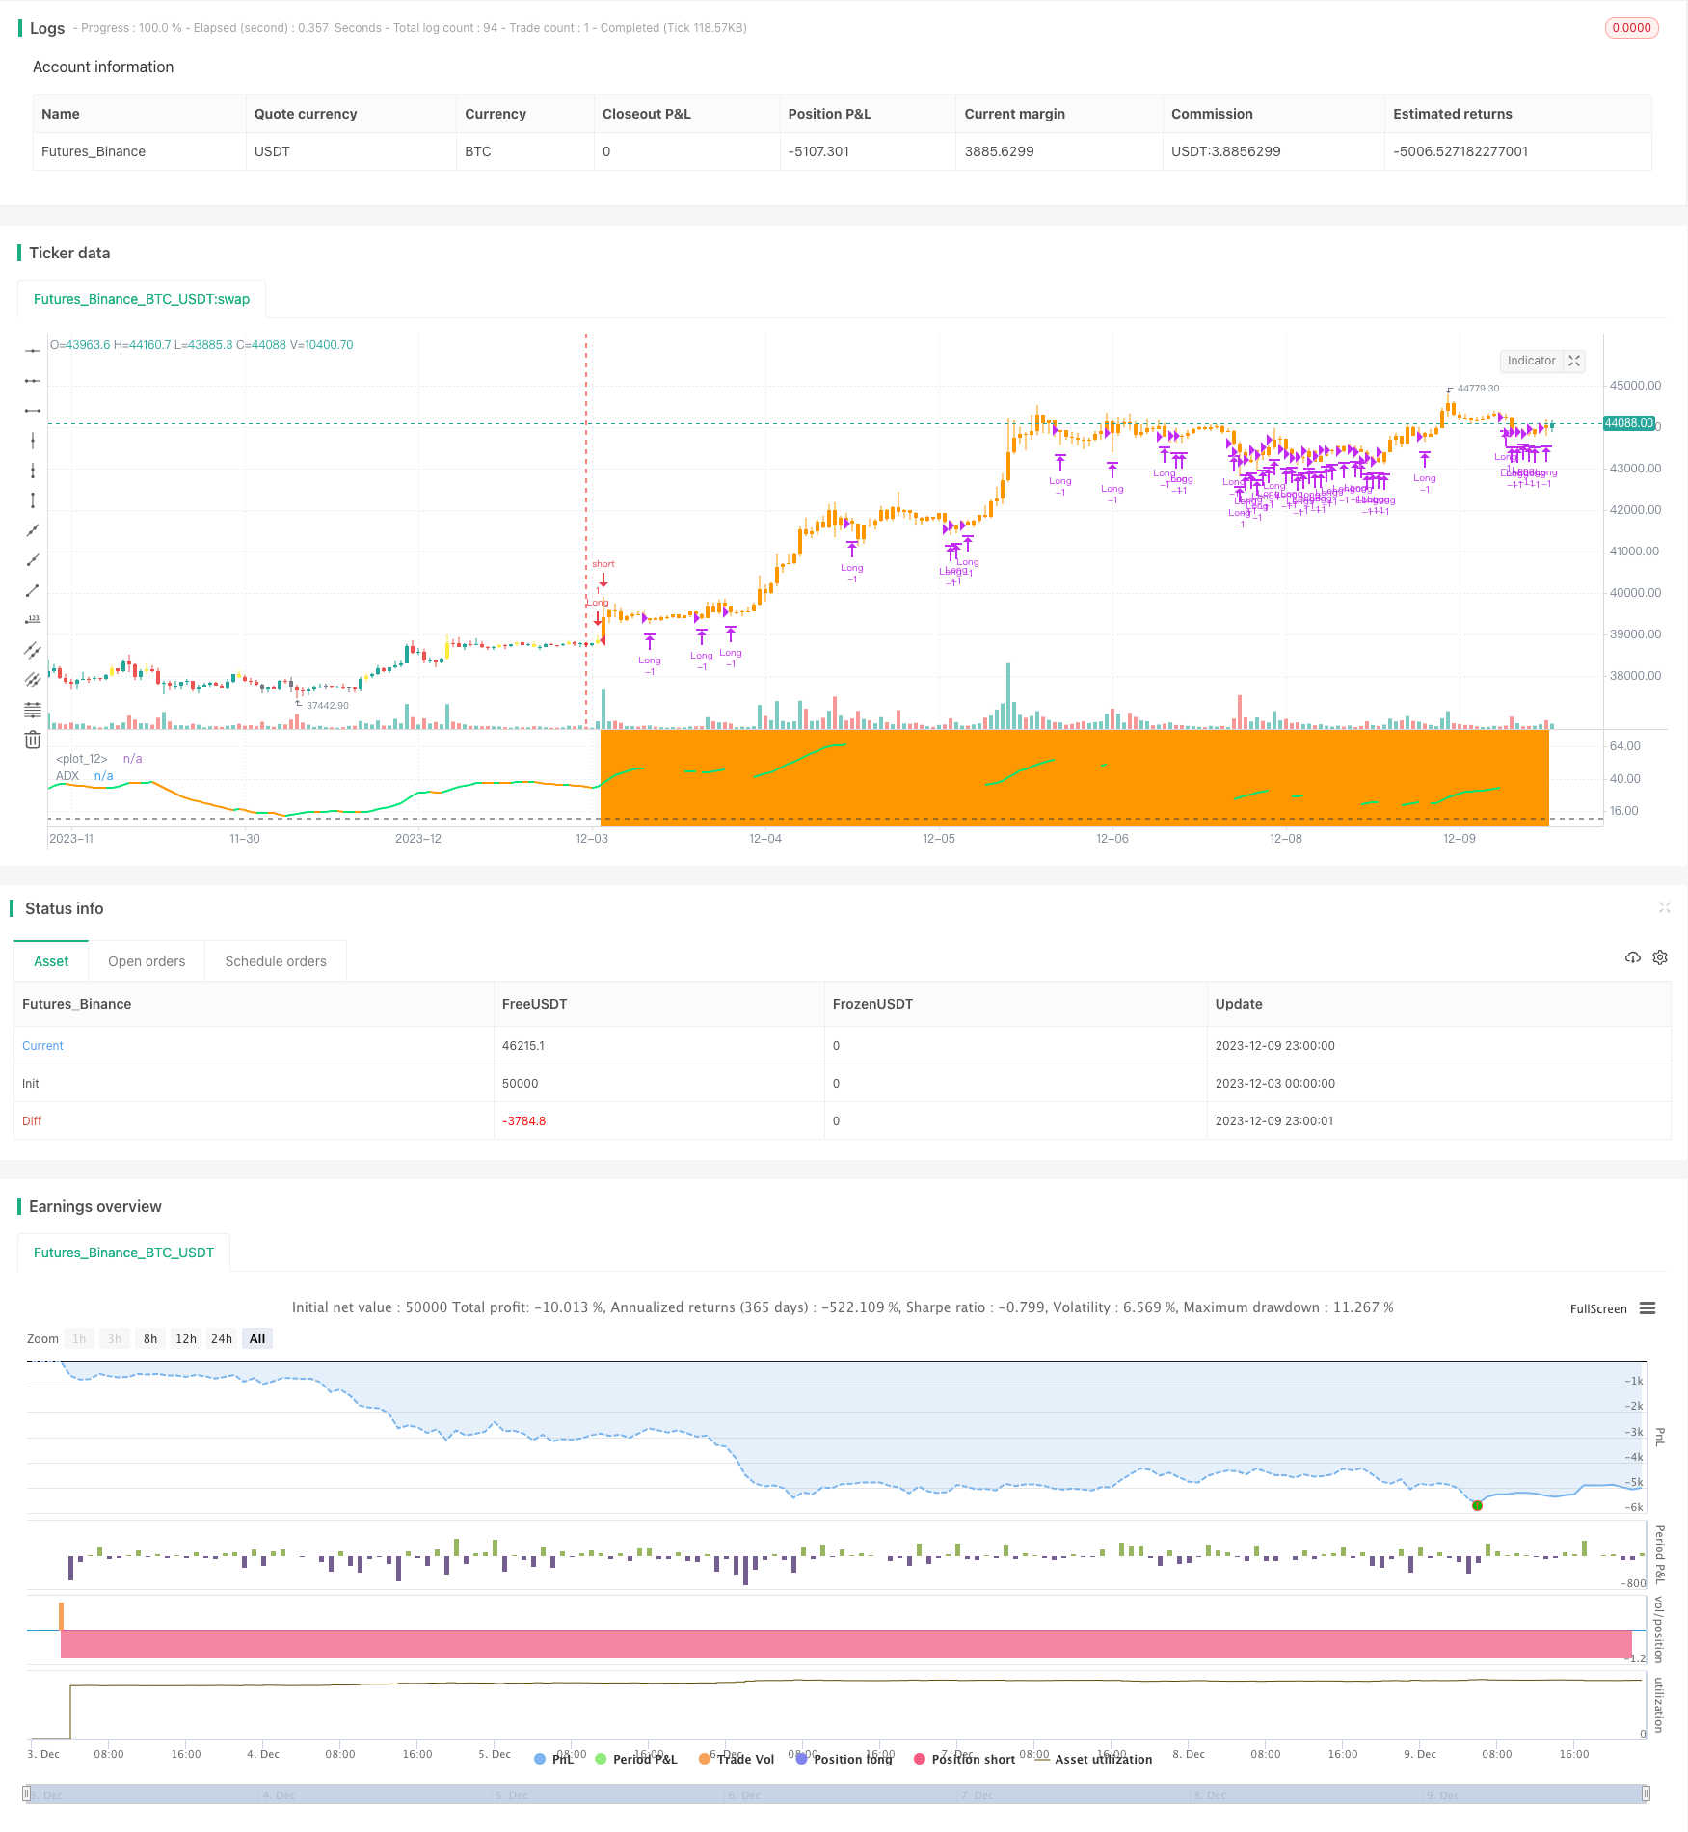Click the cloud download icon
1688x1832 pixels.
[1633, 957]
